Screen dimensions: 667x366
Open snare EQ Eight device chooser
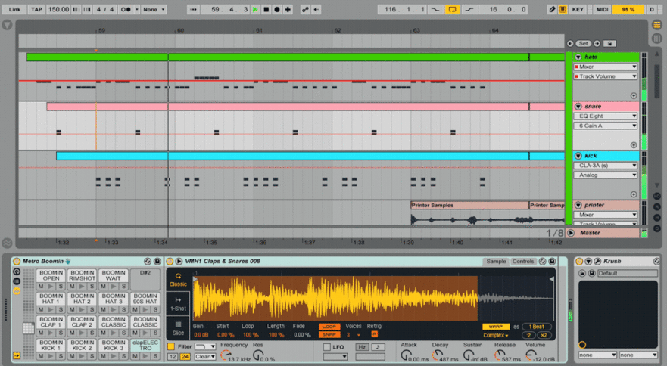tap(606, 116)
